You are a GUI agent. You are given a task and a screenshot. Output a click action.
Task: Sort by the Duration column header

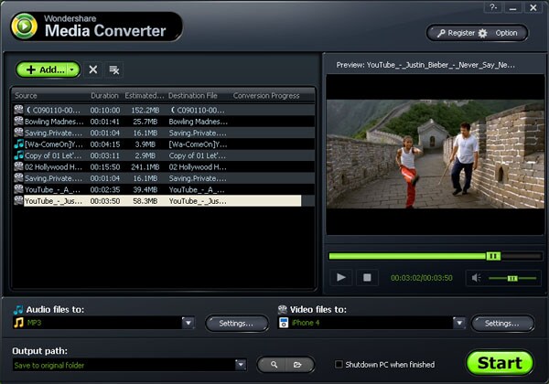[x=104, y=95]
